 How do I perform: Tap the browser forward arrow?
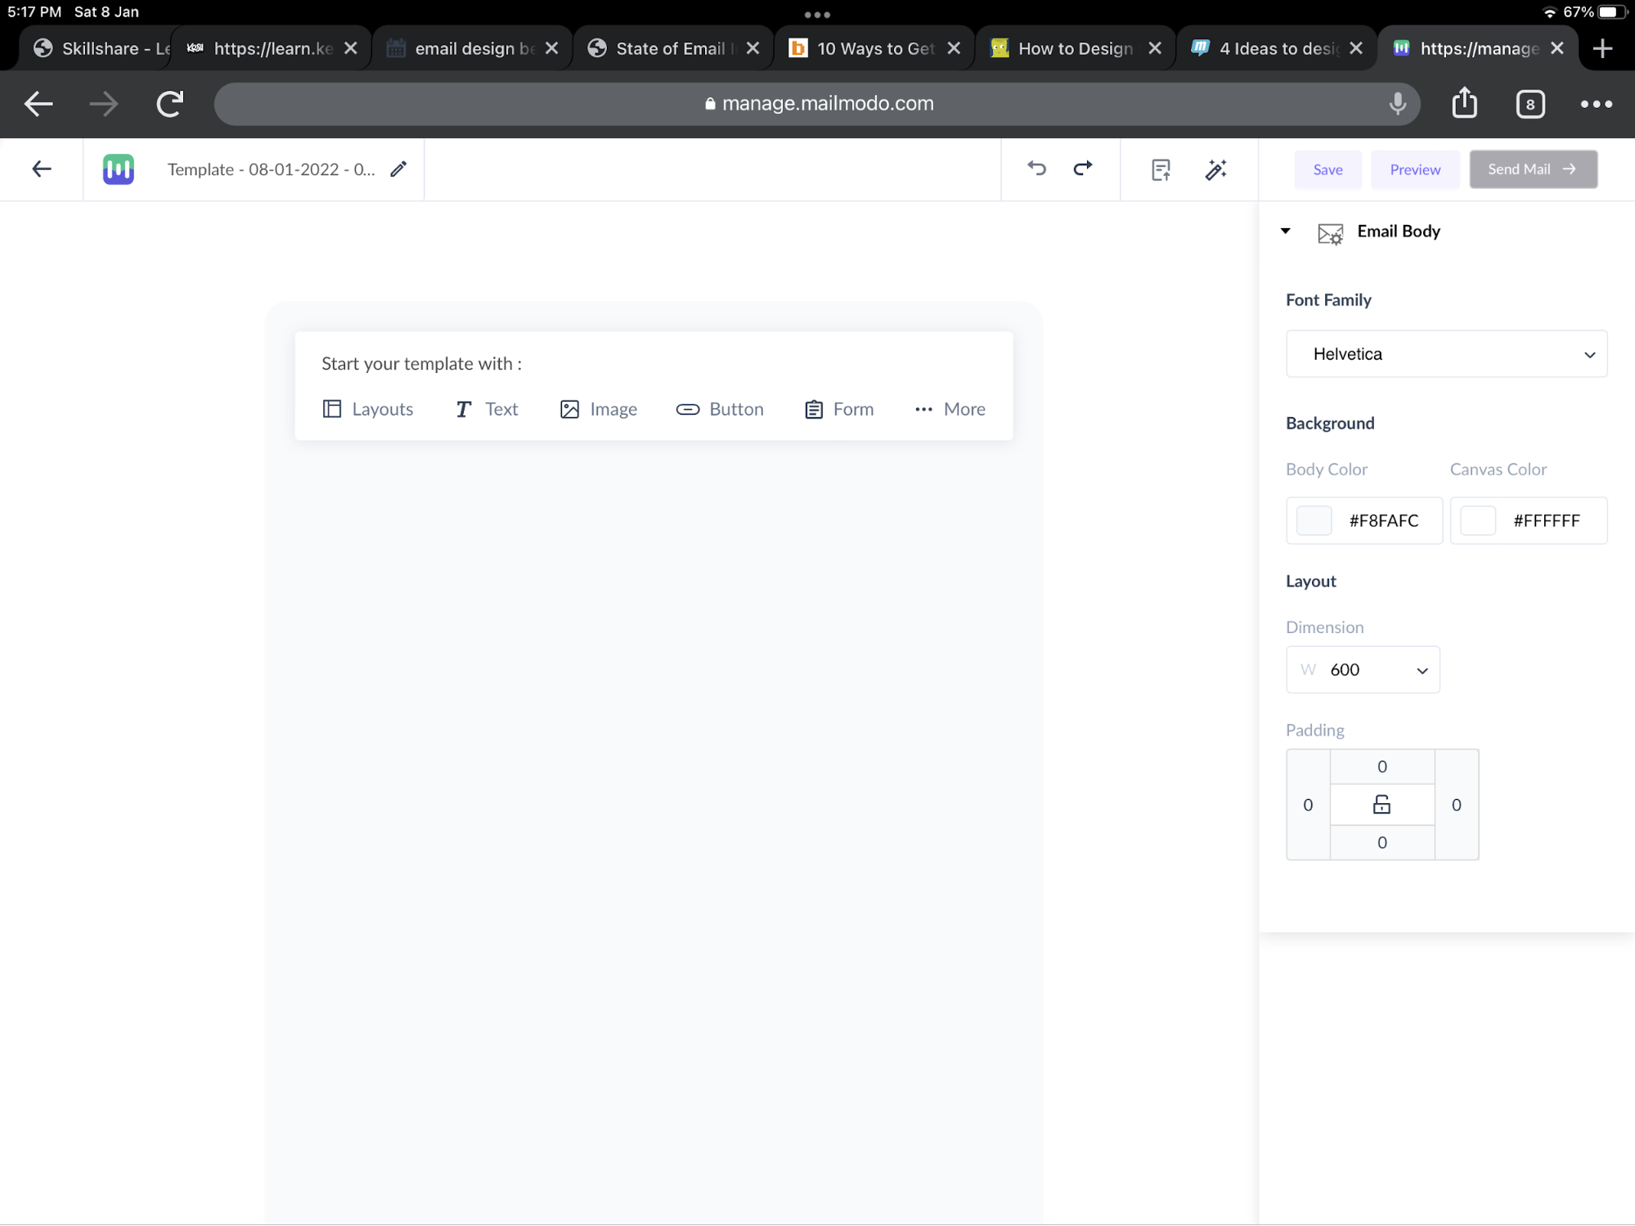[x=104, y=104]
